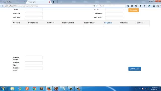This screenshot has height=91, width=161.
Task: Close the Insert title here tab
Action: 25,2
